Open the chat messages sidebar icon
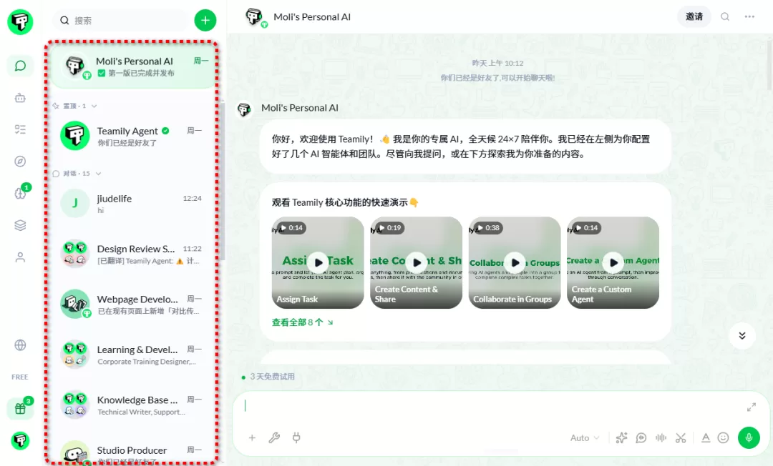 click(20, 66)
